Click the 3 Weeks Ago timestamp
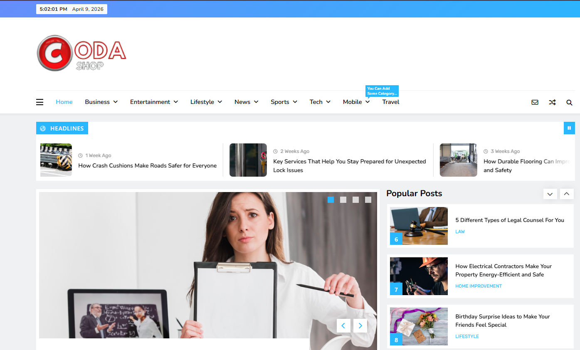Image resolution: width=580 pixels, height=350 pixels. click(505, 151)
